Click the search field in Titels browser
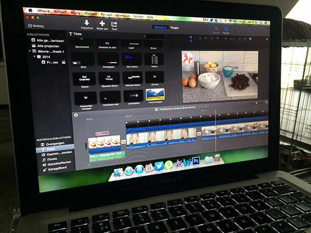This screenshot has width=311, height=233. (154, 36)
